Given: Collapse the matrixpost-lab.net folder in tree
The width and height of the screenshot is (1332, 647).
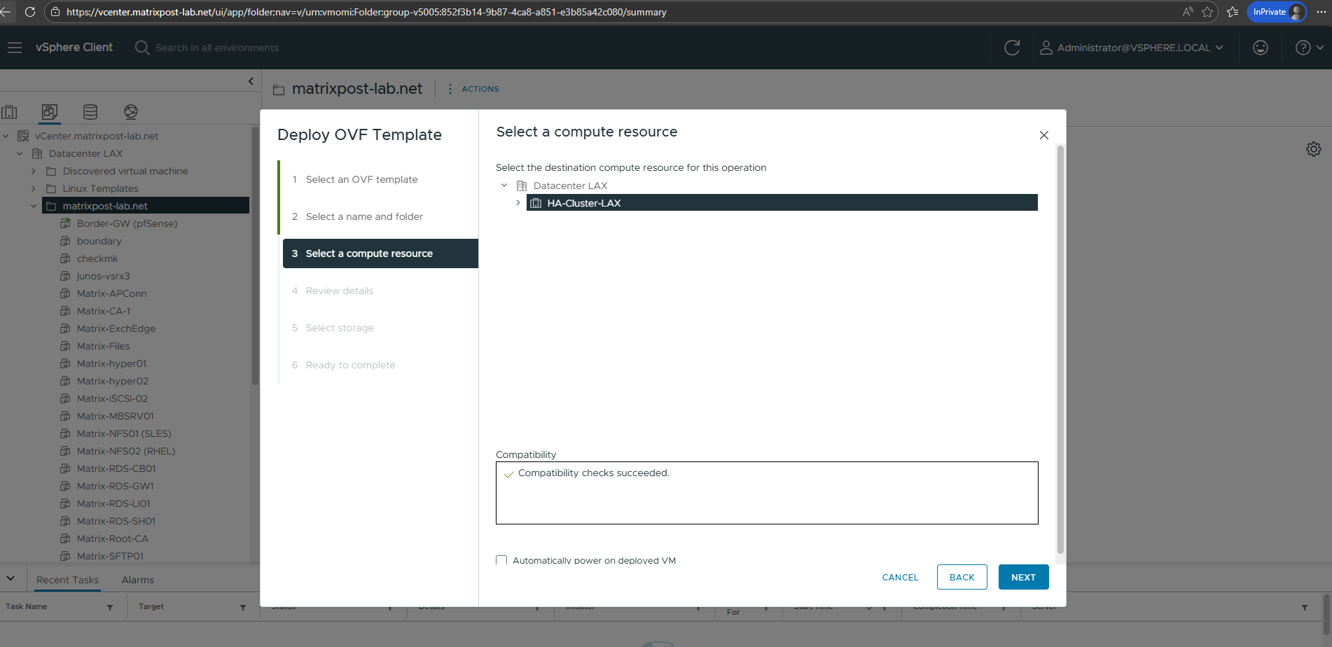Looking at the screenshot, I should pos(34,206).
